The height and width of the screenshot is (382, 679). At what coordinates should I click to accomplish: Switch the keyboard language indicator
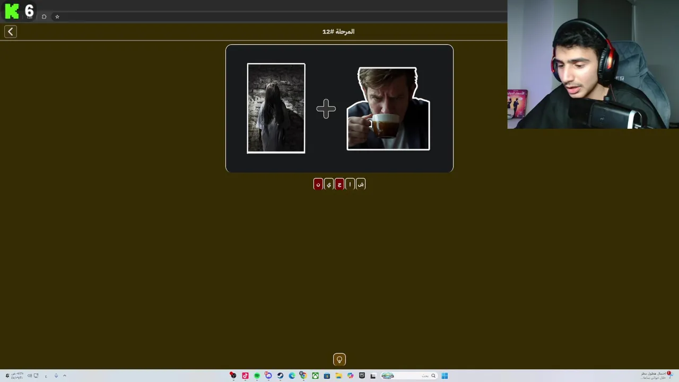tap(46, 376)
